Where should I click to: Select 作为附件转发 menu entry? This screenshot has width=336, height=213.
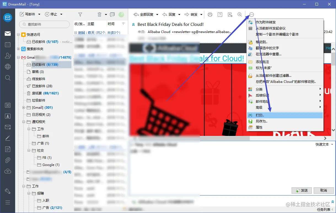pyautogui.click(x=285, y=22)
